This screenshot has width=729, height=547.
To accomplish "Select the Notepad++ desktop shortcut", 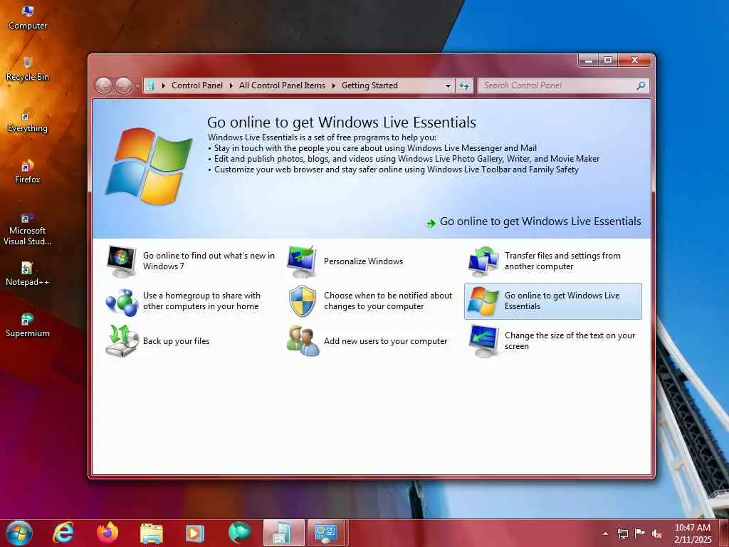I will click(28, 274).
